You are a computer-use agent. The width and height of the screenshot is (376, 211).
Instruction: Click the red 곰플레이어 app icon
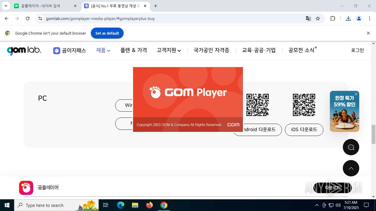tap(26, 188)
